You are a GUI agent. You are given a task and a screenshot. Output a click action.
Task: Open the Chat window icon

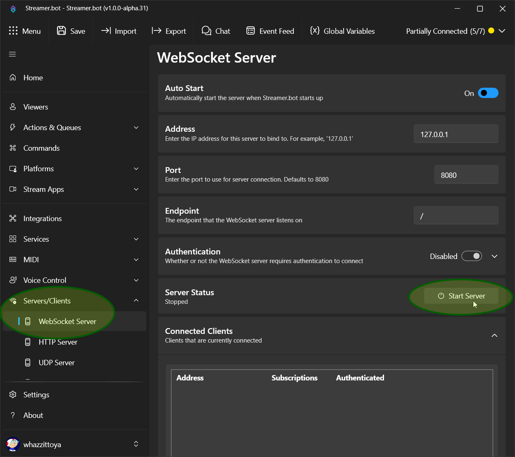(x=206, y=31)
